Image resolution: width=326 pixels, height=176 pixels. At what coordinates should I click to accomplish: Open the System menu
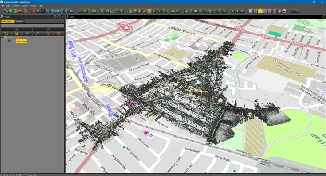[x=24, y=6]
